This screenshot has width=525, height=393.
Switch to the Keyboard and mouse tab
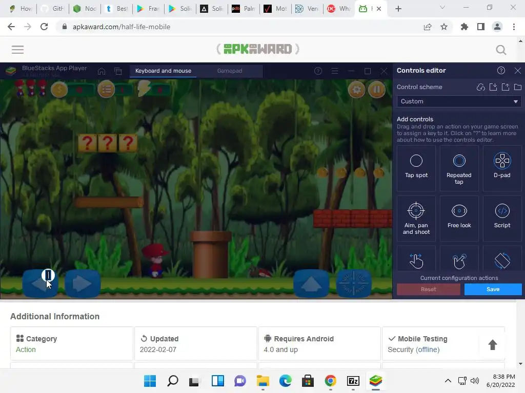click(x=163, y=71)
